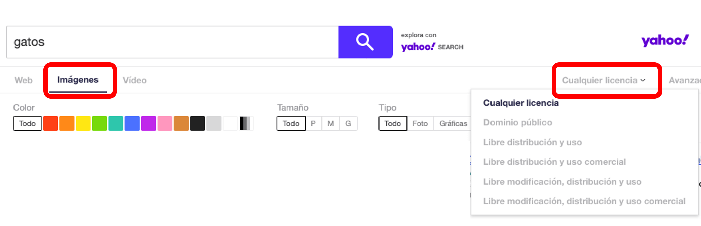Select the pink color filter swatch
The width and height of the screenshot is (701, 226).
(165, 123)
